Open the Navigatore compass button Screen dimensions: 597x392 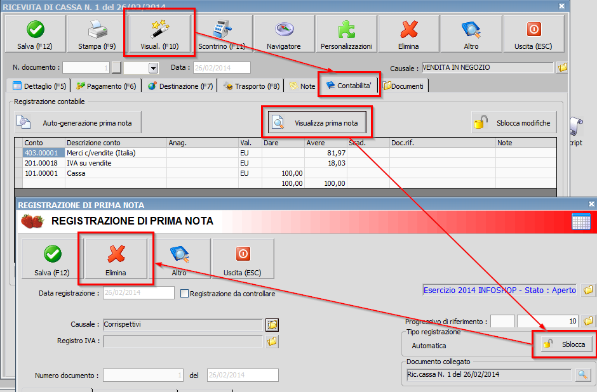284,34
